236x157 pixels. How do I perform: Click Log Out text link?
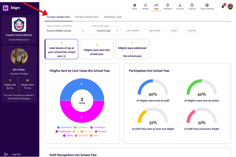[16, 154]
